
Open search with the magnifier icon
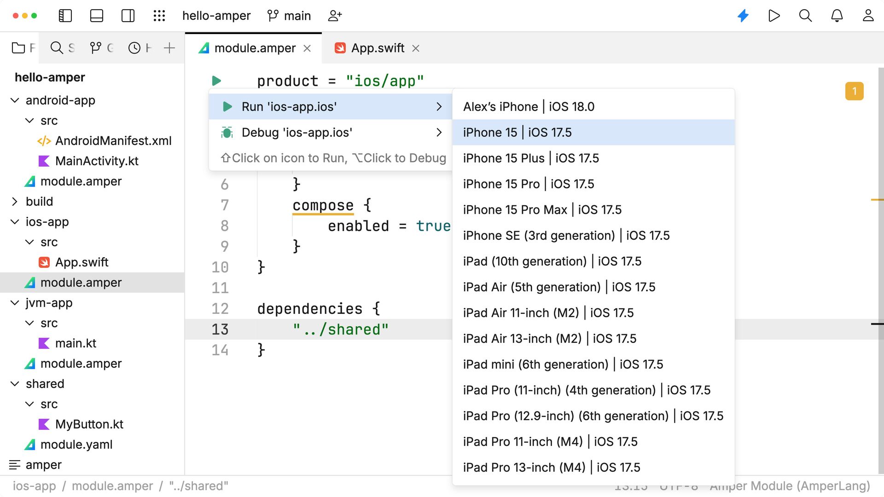(805, 16)
